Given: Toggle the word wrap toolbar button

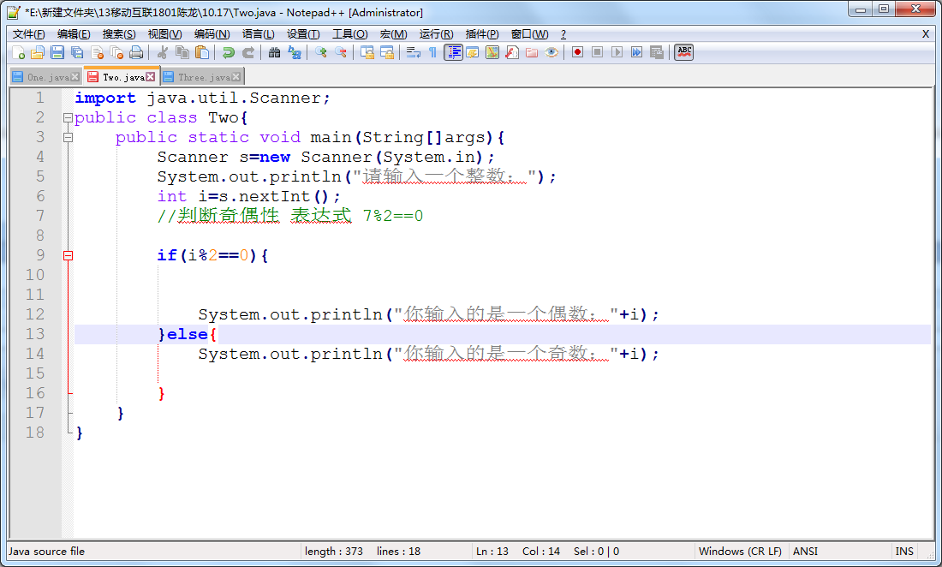Looking at the screenshot, I should (x=414, y=52).
